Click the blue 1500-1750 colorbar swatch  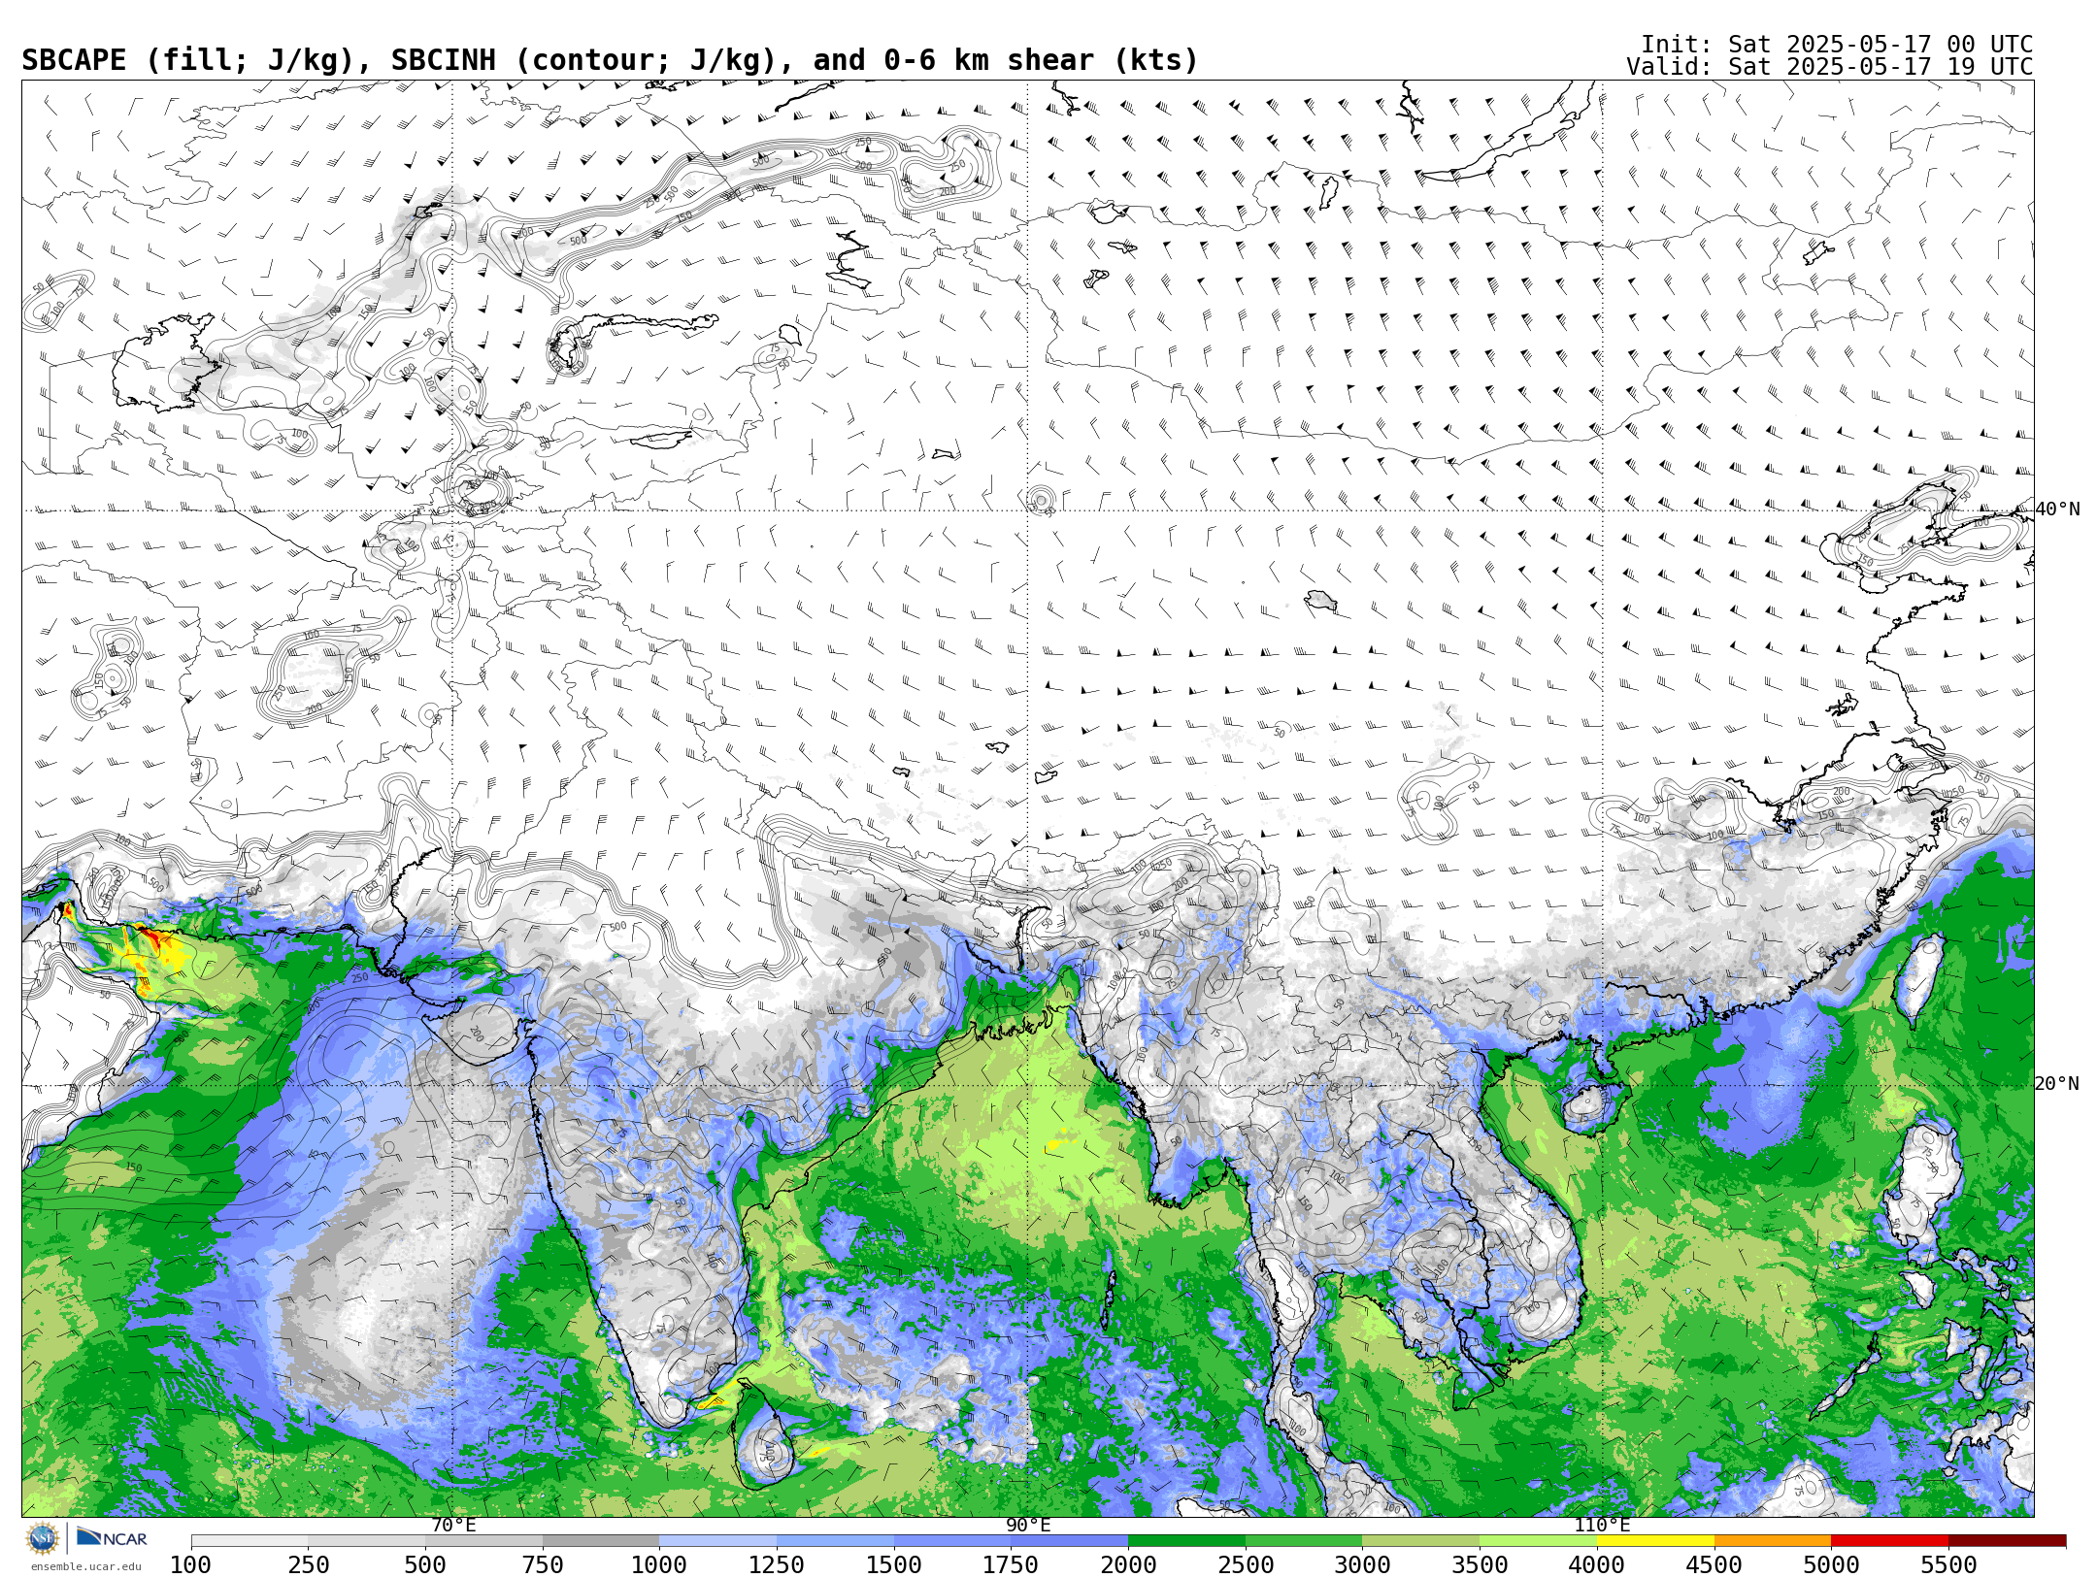pos(952,1541)
